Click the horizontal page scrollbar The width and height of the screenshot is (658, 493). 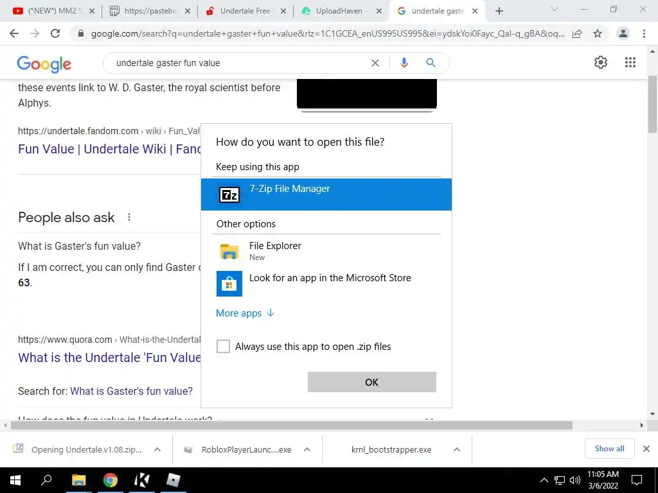[x=292, y=425]
